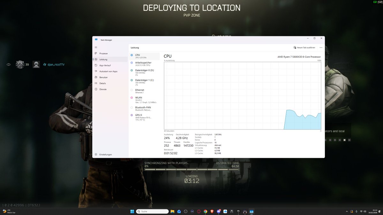Image resolution: width=383 pixels, height=215 pixels.
Task: Click the Virtualisierung Aktiviert value
Action: coord(218,145)
